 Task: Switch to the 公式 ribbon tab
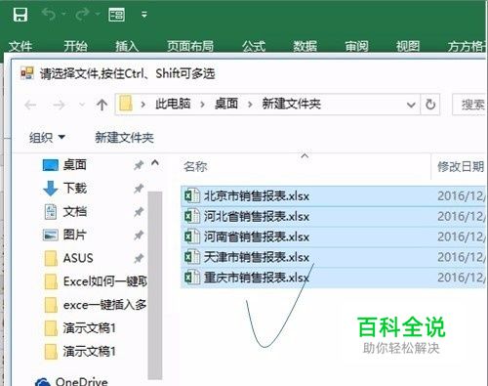tap(254, 46)
